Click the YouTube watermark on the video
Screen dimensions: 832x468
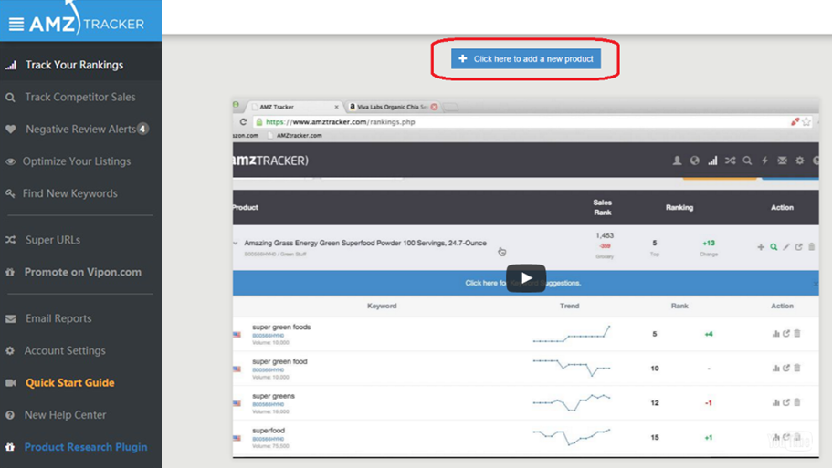point(789,441)
